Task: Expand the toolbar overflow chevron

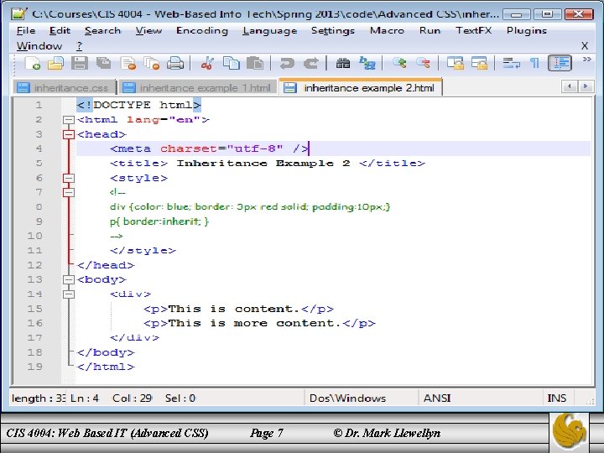Action: [586, 60]
